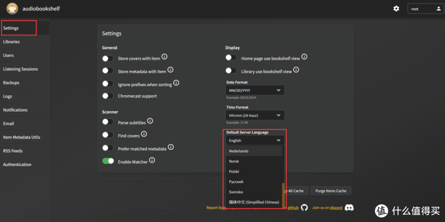Disable the Enable Watcher toggle
The height and width of the screenshot is (222, 445).
click(x=108, y=161)
